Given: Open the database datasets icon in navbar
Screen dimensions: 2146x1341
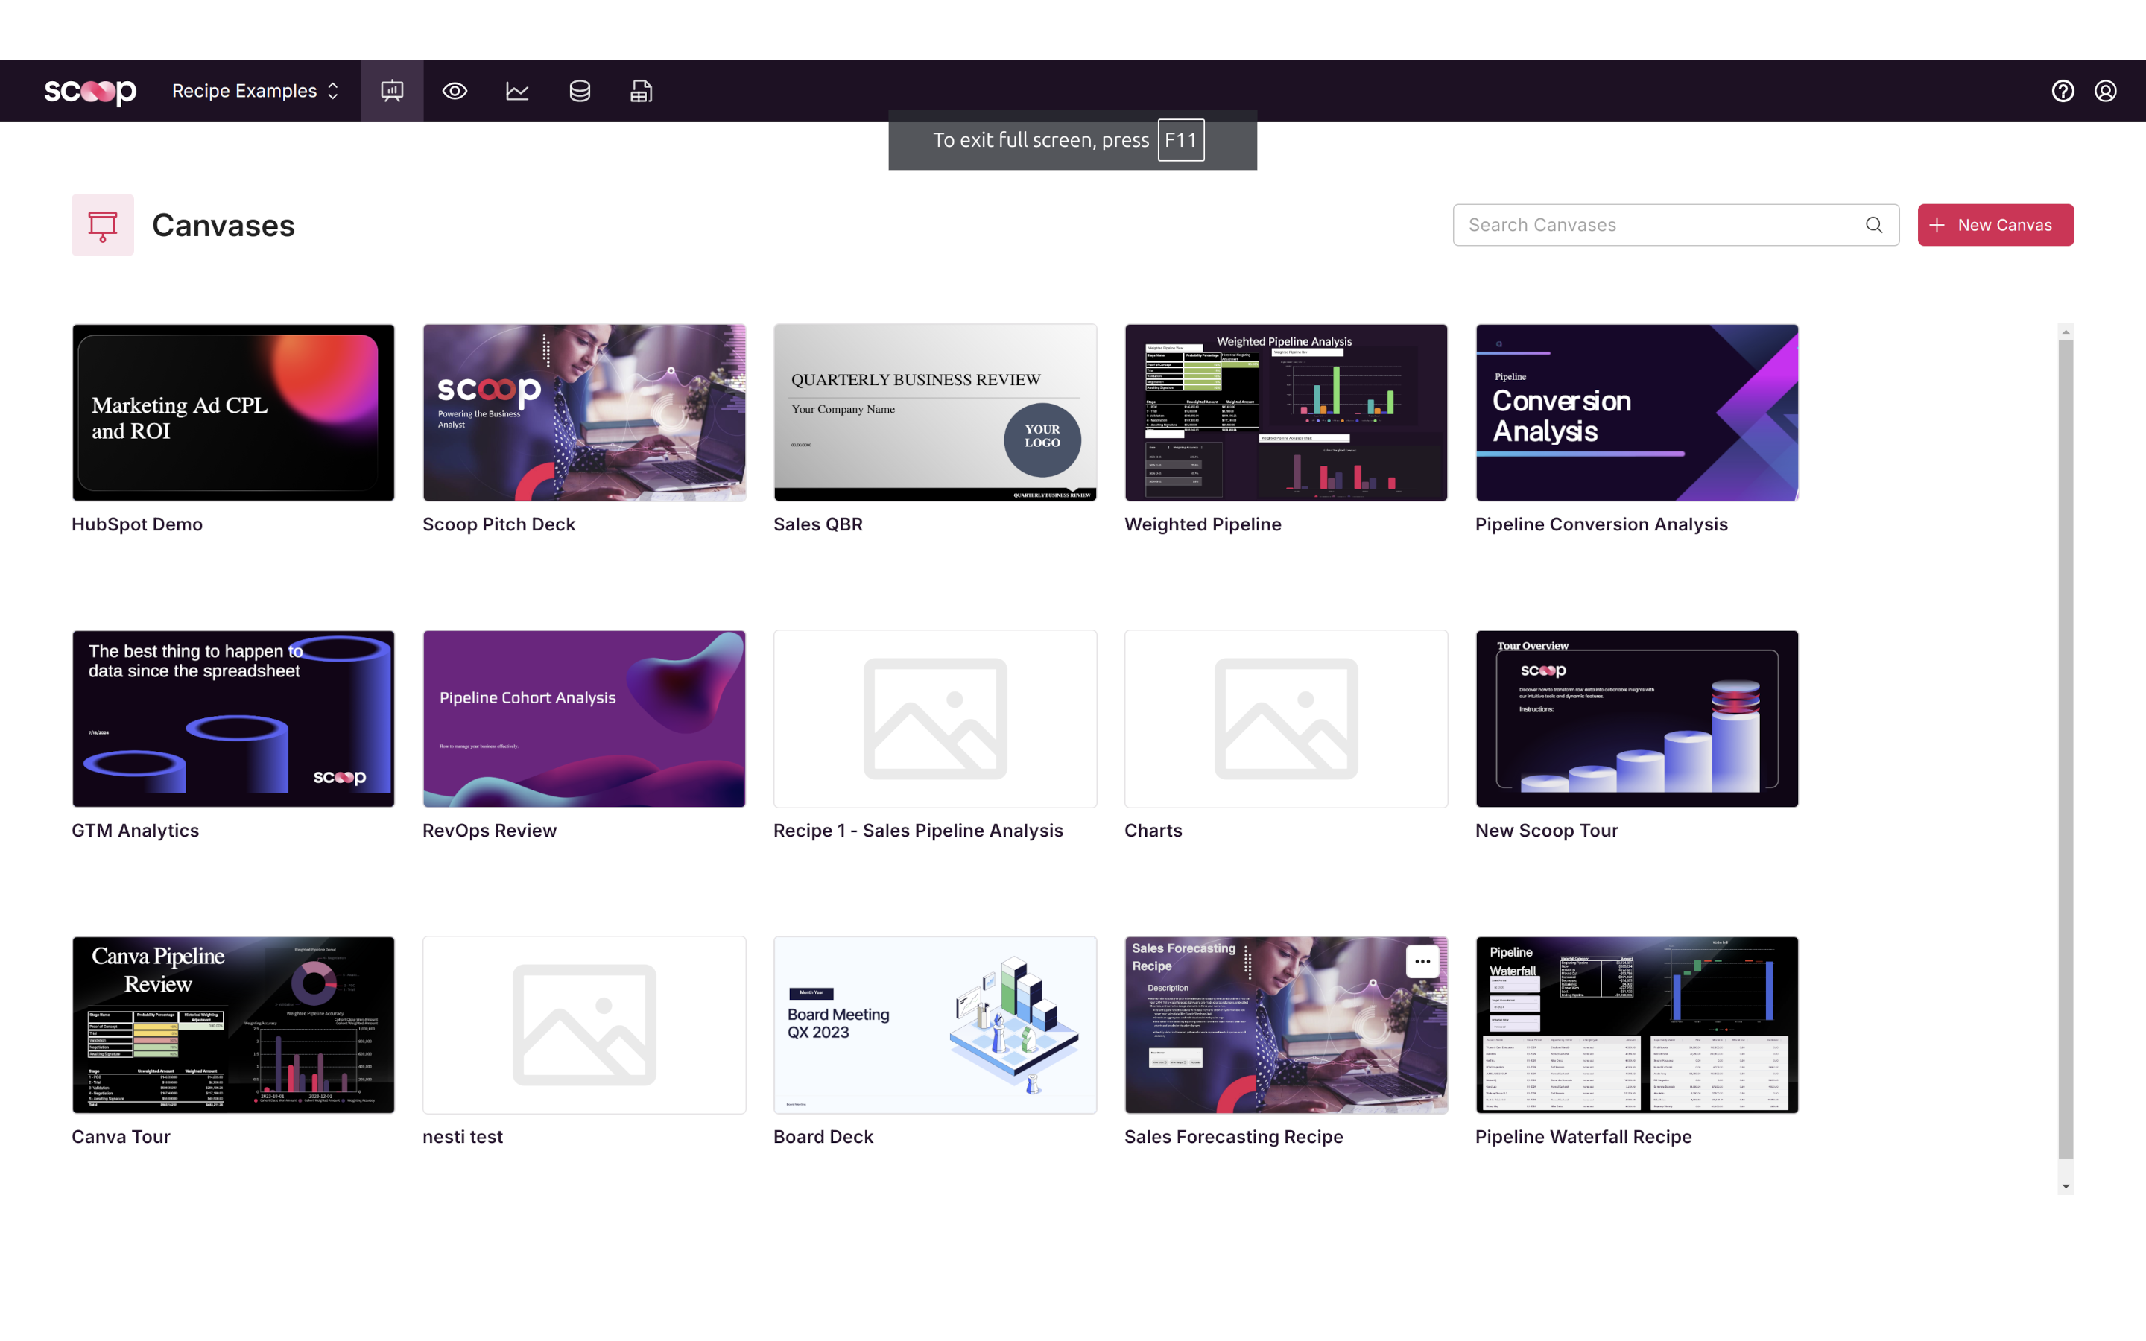Looking at the screenshot, I should pyautogui.click(x=580, y=90).
